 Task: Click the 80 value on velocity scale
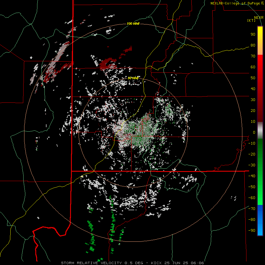tap(253, 45)
